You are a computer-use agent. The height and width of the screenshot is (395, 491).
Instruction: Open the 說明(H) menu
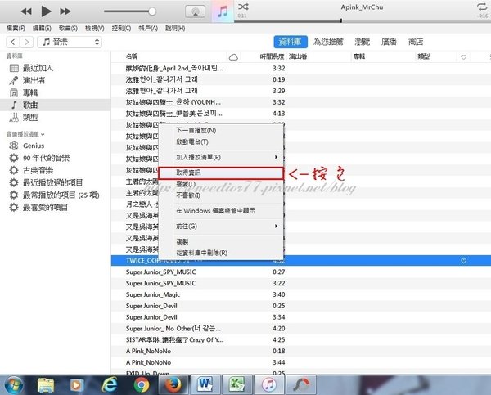[175, 28]
